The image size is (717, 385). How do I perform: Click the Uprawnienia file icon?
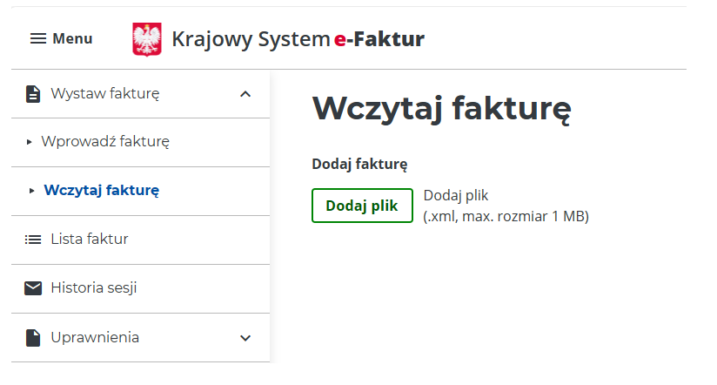33,338
